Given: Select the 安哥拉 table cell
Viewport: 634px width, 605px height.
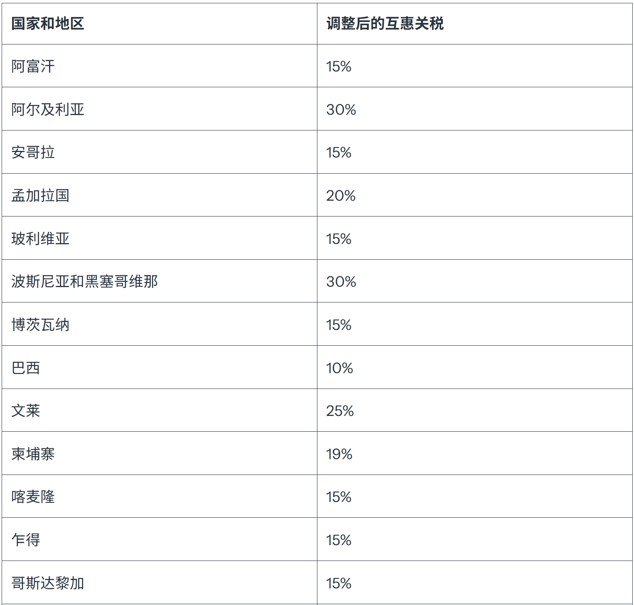Looking at the screenshot, I should click(x=33, y=152).
